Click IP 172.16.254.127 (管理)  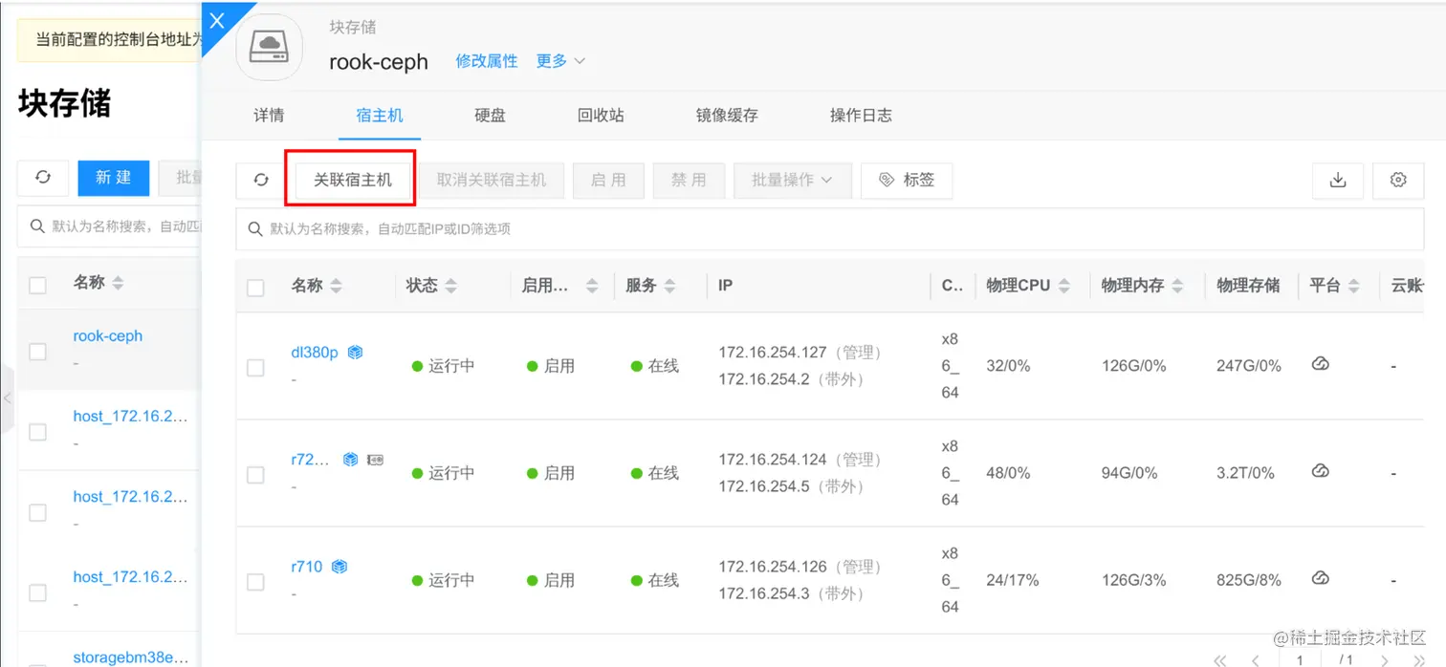(800, 353)
